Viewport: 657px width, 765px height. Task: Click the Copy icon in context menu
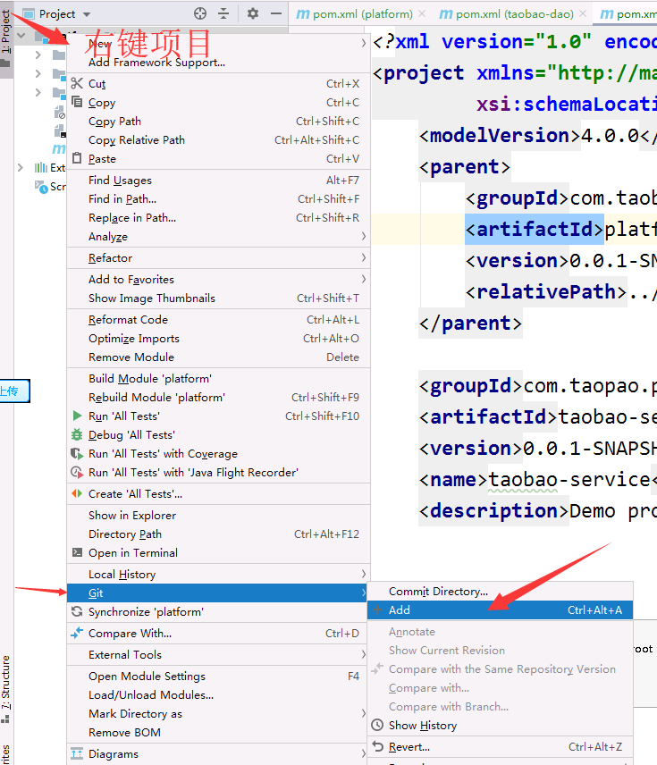tap(77, 102)
